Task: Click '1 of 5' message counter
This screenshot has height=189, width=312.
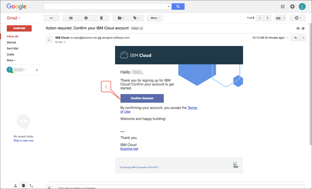Action: coord(251,18)
